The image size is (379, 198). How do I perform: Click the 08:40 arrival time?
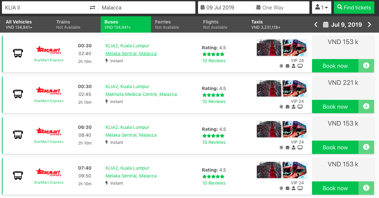tap(85, 135)
